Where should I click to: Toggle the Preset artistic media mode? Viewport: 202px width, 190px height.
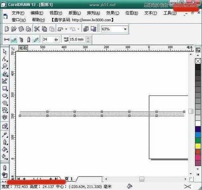pyautogui.click(x=6, y=39)
